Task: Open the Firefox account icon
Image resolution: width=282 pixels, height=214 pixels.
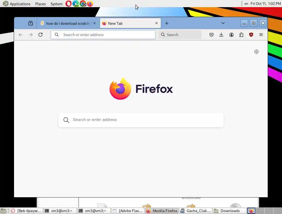Action: pyautogui.click(x=231, y=35)
